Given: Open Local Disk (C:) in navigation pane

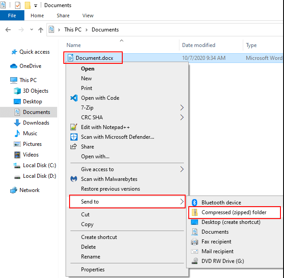Looking at the screenshot, I should [x=39, y=165].
